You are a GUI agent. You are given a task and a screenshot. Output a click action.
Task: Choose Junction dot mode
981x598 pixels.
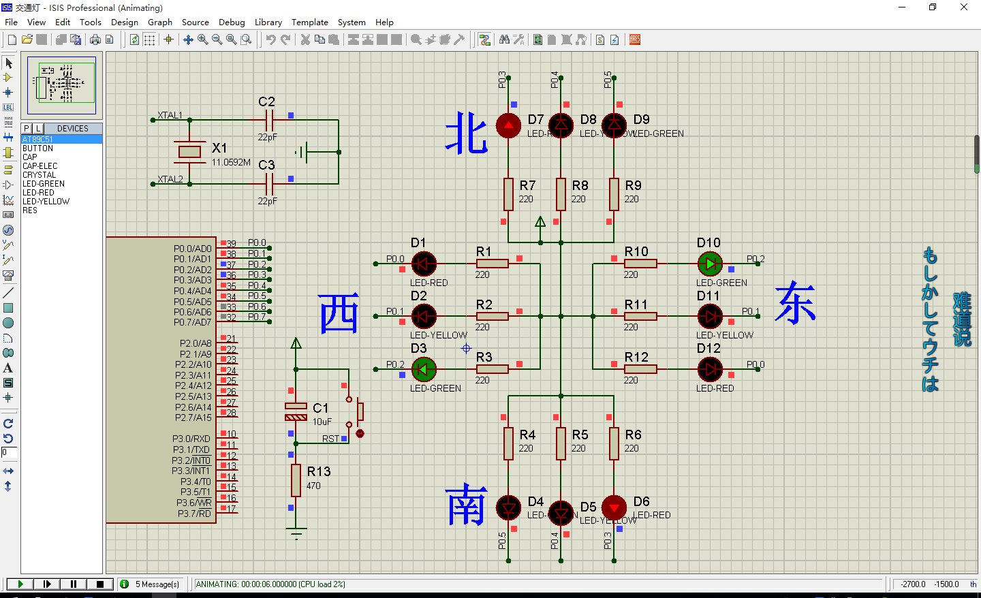pyautogui.click(x=8, y=92)
